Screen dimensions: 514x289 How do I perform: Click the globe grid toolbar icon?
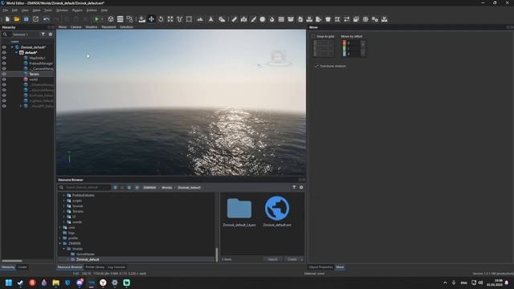coord(365,19)
